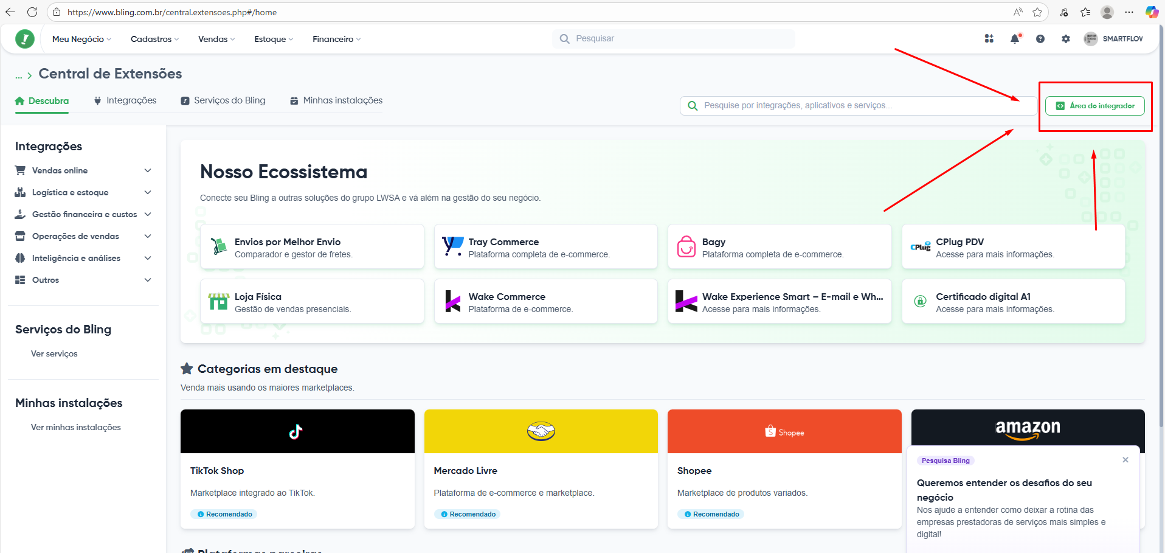
Task: Open the Wake Commerce card
Action: (546, 301)
